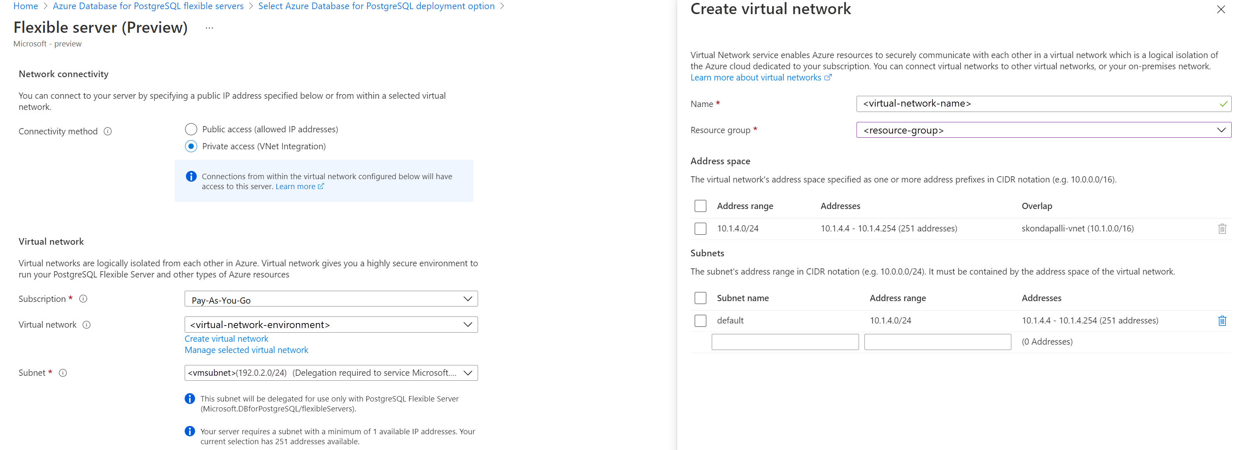Tick the default subnet checkbox
The image size is (1240, 450).
(701, 321)
